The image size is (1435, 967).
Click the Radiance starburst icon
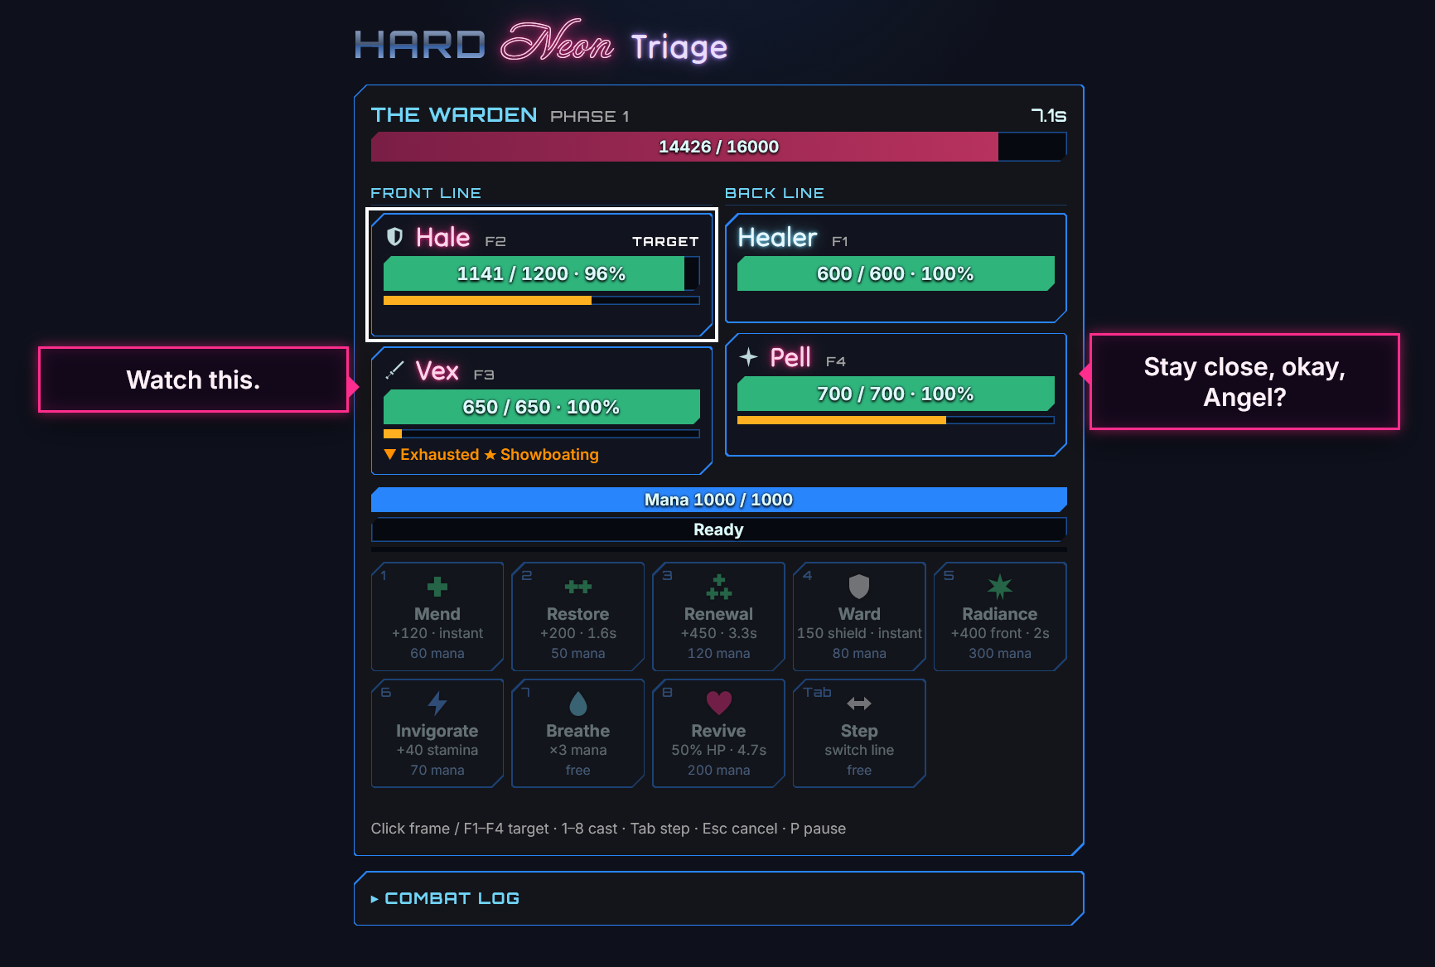1000,587
